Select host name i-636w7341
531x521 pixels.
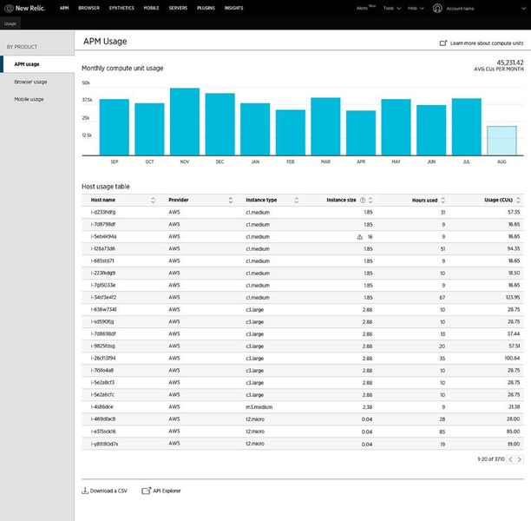[x=103, y=309]
